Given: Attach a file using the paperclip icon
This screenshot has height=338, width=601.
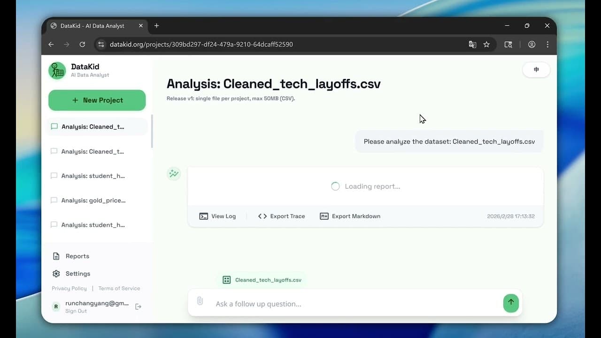Looking at the screenshot, I should pos(201,300).
